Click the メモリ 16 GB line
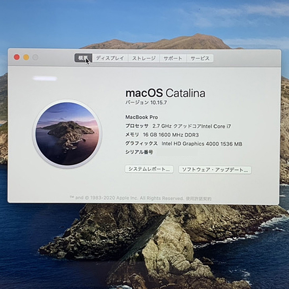289x289 pixels. 162,135
